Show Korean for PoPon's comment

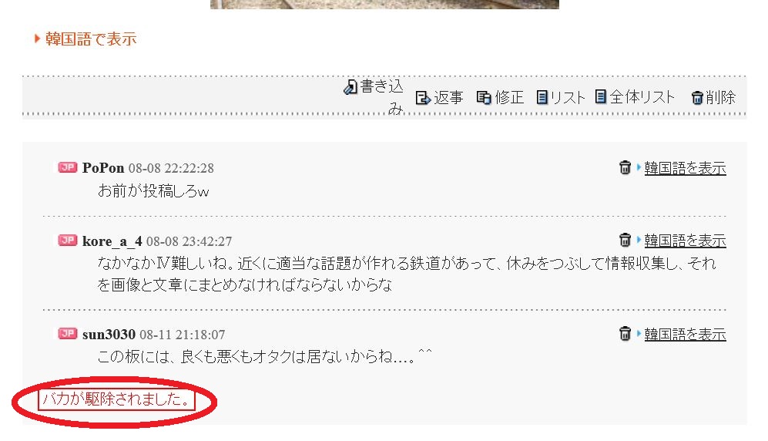pyautogui.click(x=685, y=168)
